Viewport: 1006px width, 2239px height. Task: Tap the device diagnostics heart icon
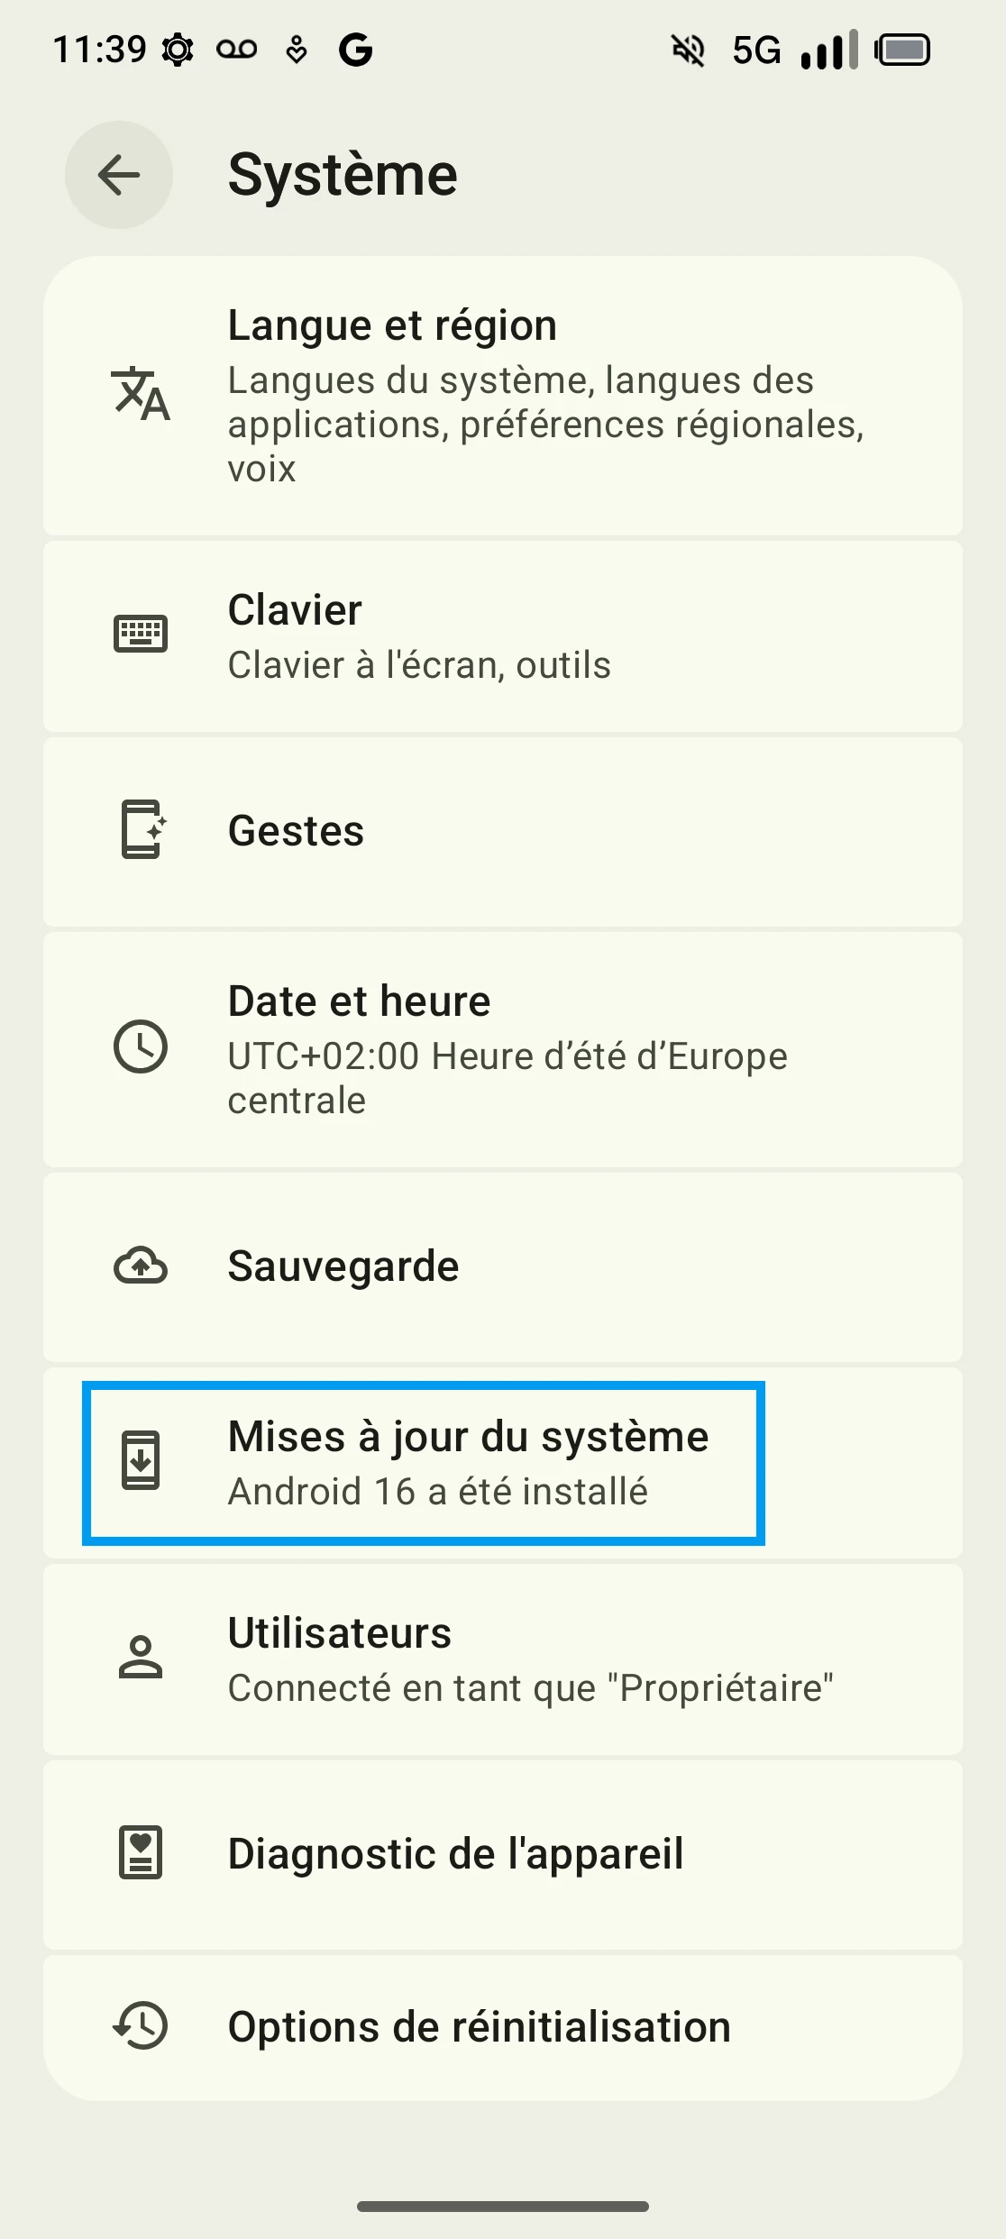141,1852
